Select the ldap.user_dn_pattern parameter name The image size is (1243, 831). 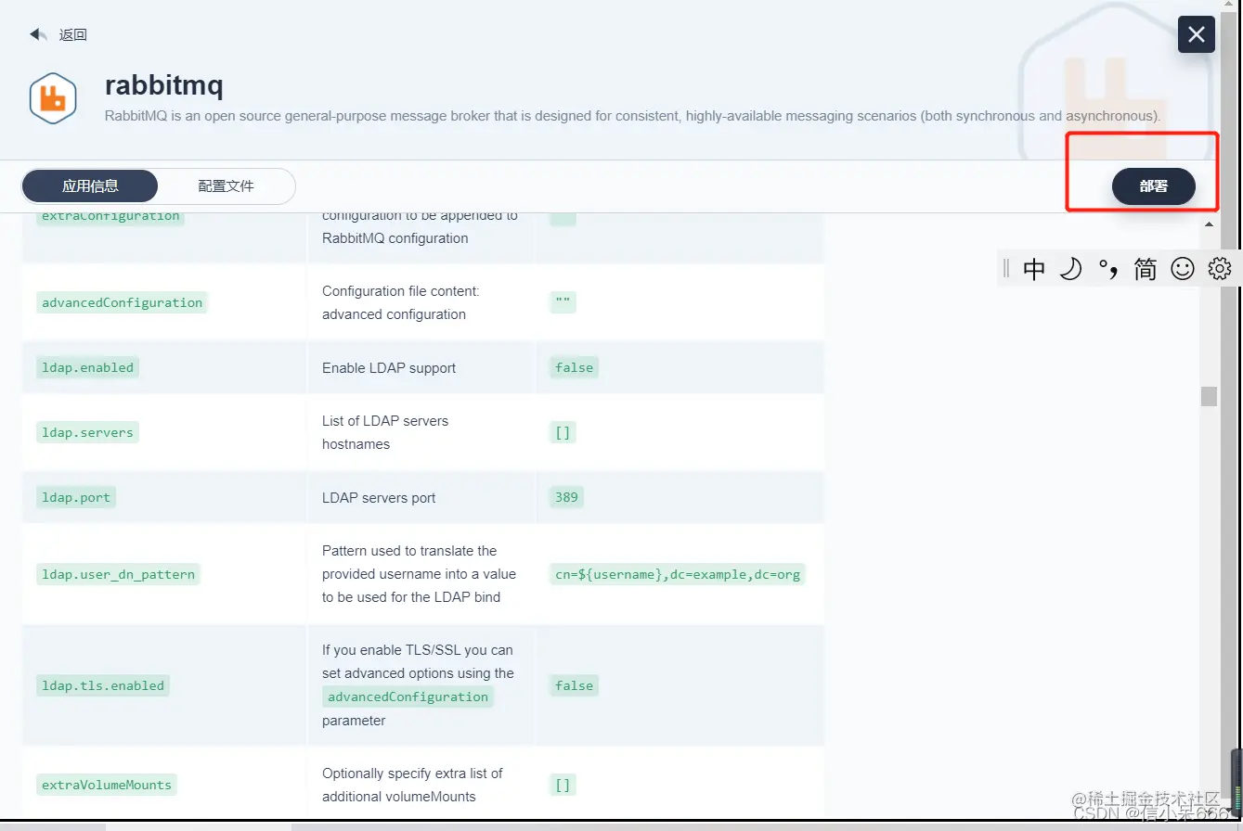(x=119, y=574)
